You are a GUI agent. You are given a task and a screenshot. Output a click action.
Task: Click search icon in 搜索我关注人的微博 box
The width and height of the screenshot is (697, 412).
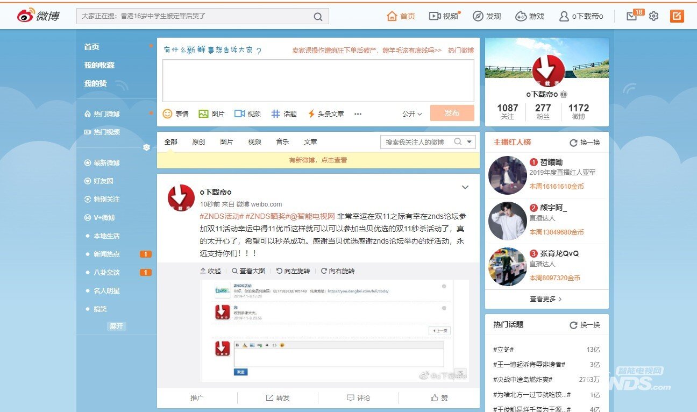tap(458, 141)
